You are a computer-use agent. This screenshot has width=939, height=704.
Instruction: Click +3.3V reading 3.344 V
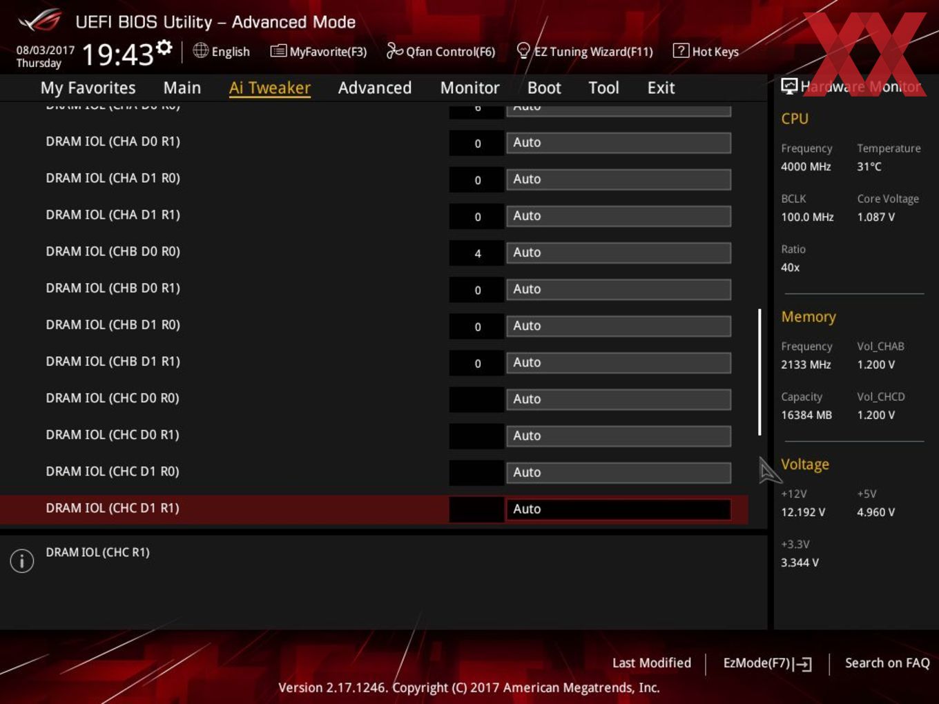tap(800, 563)
